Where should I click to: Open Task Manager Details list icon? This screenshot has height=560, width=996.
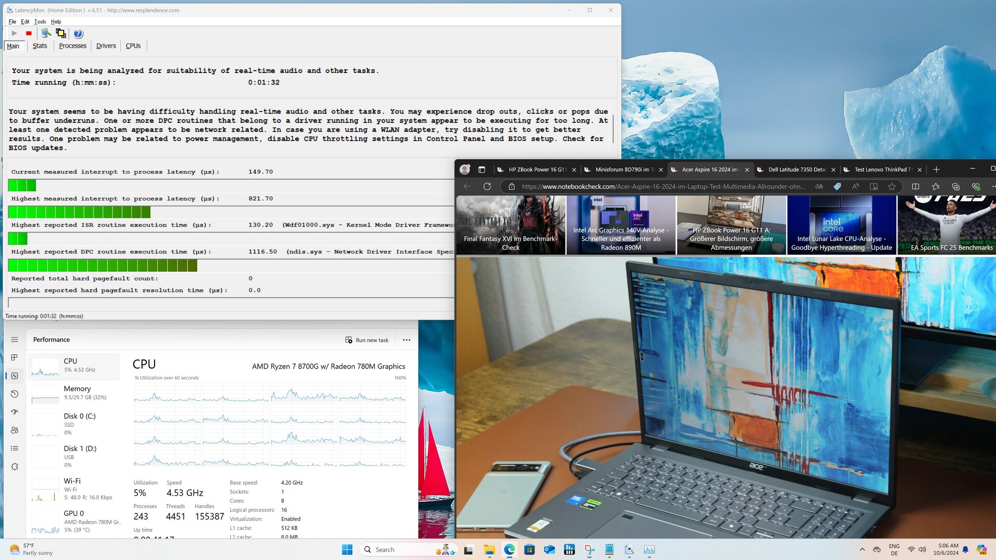[15, 449]
